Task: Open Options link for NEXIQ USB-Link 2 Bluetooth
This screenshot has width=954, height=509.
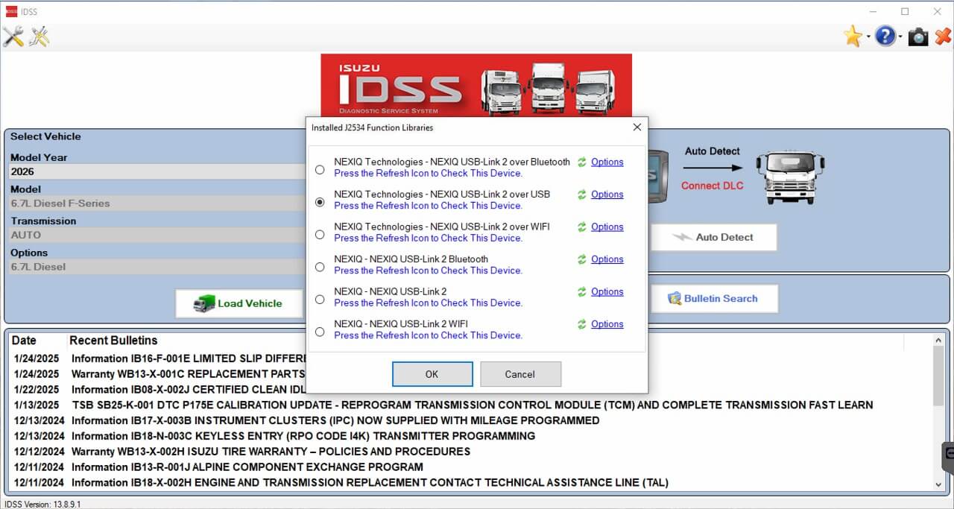Action: [607, 259]
